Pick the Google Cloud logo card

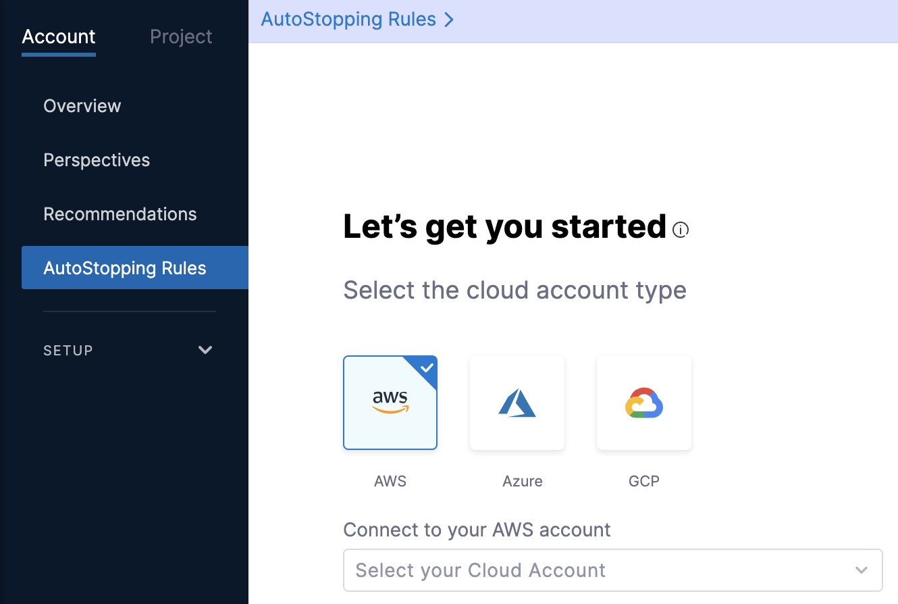click(644, 403)
